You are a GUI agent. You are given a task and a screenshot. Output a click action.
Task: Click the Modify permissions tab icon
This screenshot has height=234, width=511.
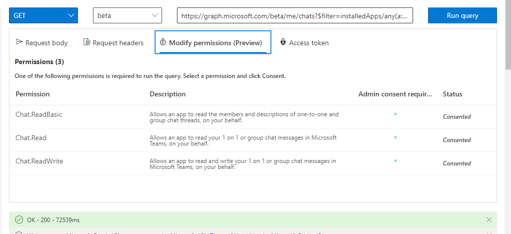pos(163,42)
